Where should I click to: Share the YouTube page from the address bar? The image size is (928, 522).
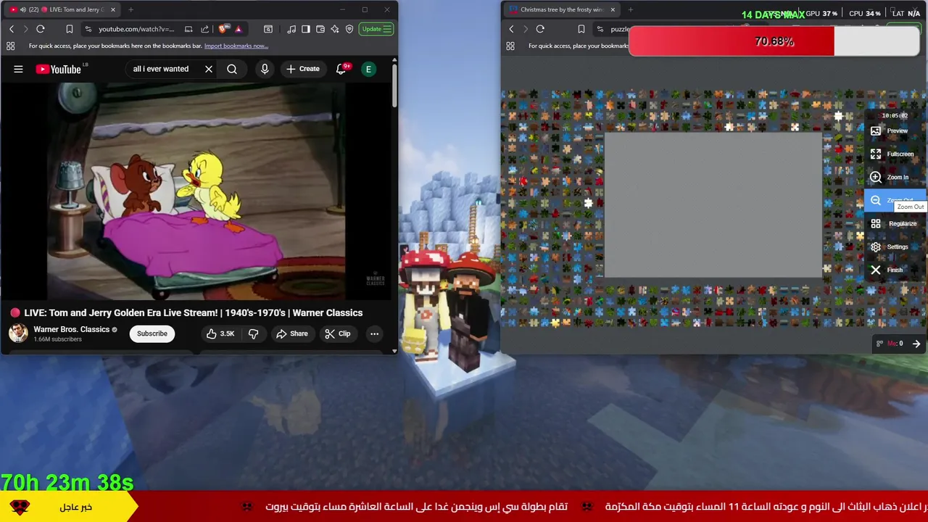(x=204, y=29)
